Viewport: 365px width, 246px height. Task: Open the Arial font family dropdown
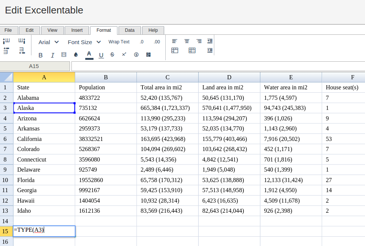pyautogui.click(x=49, y=42)
